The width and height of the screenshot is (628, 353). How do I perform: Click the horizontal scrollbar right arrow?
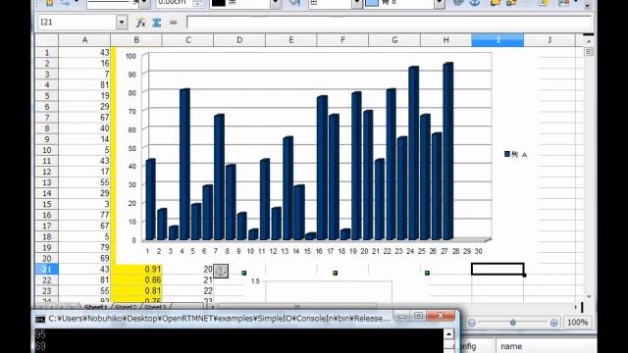[576, 307]
